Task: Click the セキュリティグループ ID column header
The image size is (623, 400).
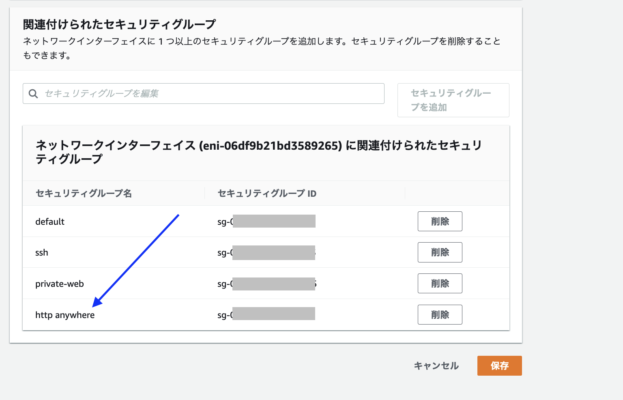Action: [267, 194]
